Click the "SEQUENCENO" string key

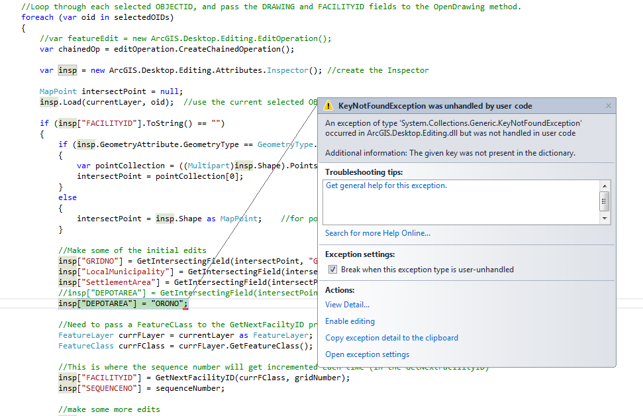(109, 388)
